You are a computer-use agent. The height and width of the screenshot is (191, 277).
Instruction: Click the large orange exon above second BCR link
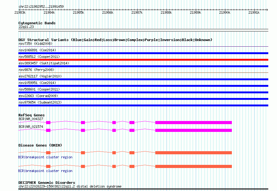[x=194, y=166]
